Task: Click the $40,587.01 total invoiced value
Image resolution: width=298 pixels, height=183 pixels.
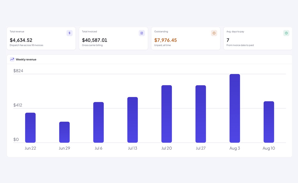Action: [95, 40]
